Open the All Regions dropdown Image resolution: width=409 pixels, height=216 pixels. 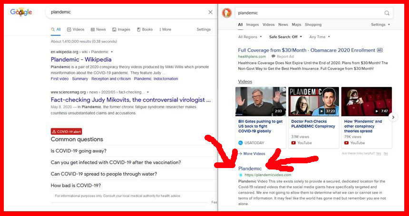click(x=250, y=37)
